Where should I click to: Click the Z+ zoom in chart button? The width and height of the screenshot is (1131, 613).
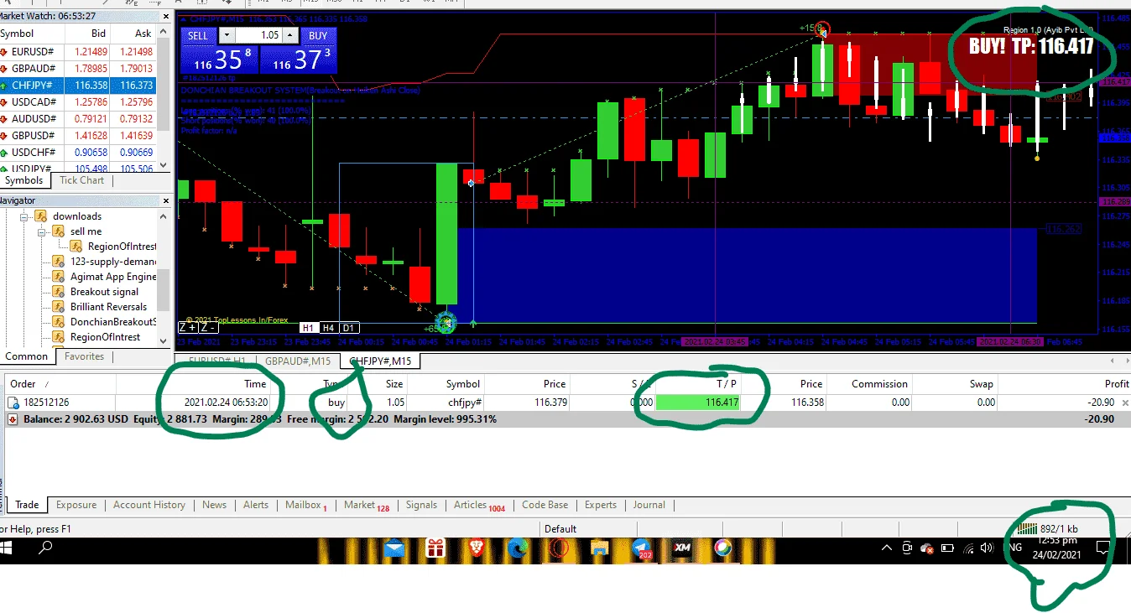coord(188,328)
